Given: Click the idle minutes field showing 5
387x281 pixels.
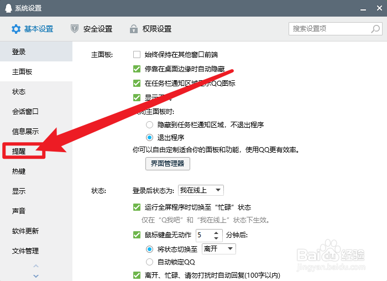Looking at the screenshot, I should pos(205,235).
